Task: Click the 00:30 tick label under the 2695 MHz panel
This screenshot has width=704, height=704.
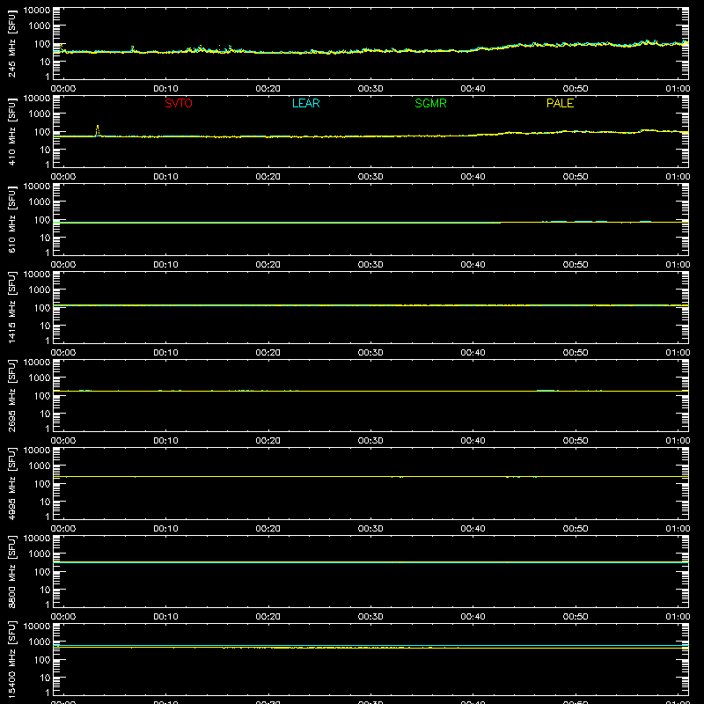Action: (x=370, y=441)
